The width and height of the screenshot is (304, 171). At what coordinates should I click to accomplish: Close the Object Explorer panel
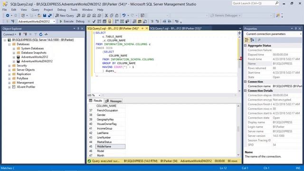[x=82, y=28]
